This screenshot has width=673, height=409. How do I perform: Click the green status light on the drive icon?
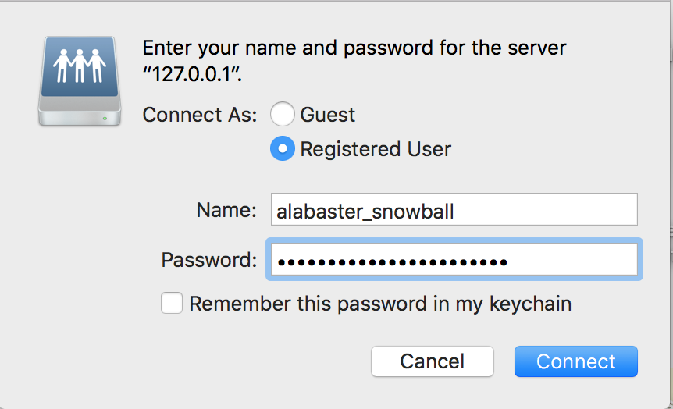click(105, 119)
